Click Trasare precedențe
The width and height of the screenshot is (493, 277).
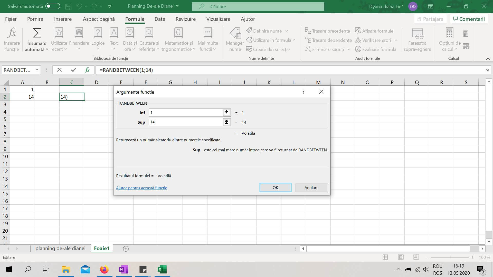point(327,31)
